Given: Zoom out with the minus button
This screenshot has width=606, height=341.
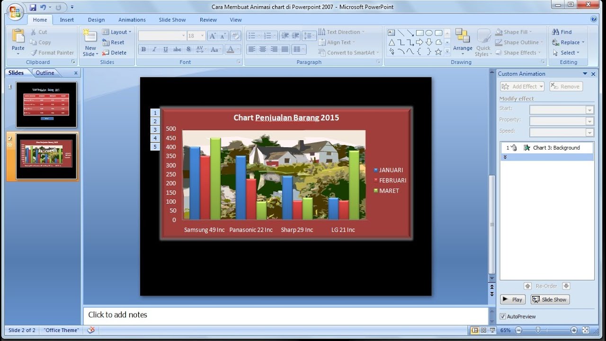Looking at the screenshot, I should point(518,330).
